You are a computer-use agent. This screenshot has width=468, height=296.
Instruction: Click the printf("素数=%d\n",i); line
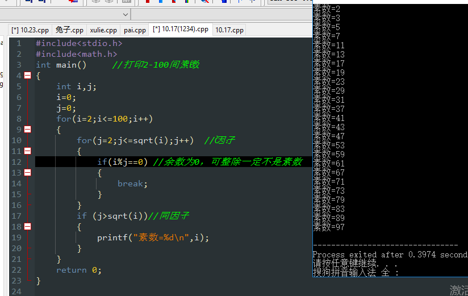(x=153, y=237)
